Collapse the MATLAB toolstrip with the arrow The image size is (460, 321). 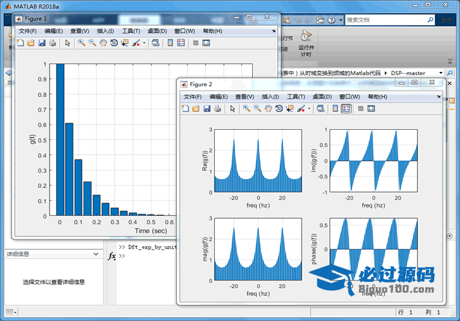coord(450,61)
